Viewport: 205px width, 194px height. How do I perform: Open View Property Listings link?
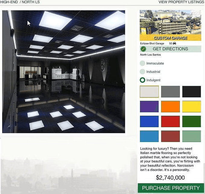point(181,2)
